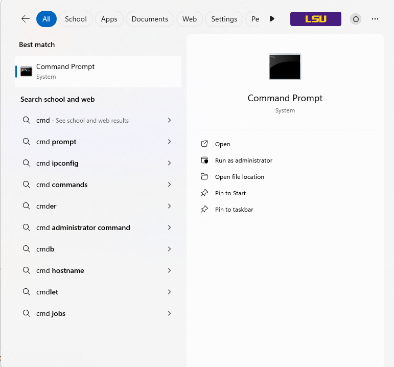394x367 pixels.
Task: Click the search icon beside 'cmder'
Action: click(x=27, y=206)
